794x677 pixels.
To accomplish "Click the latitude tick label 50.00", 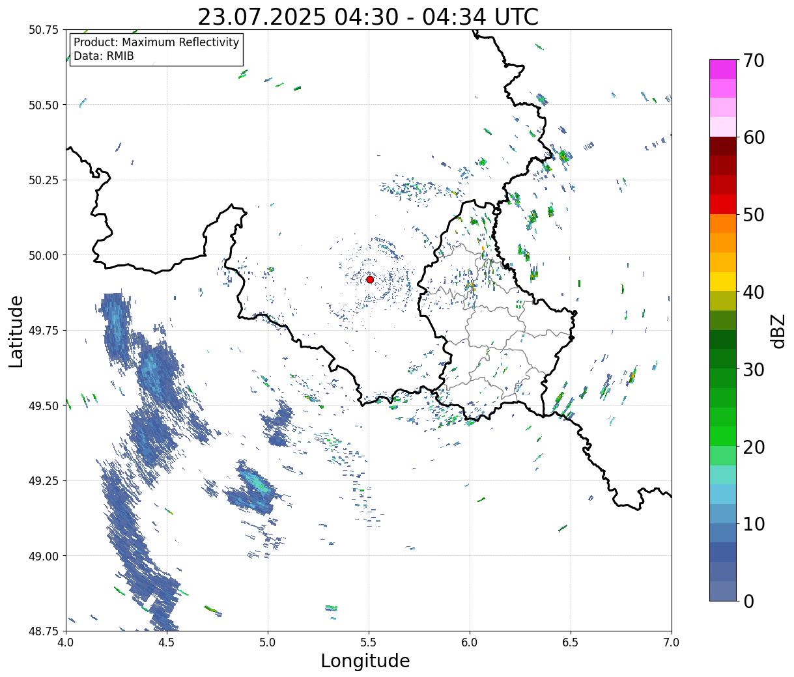I will 44,255.
